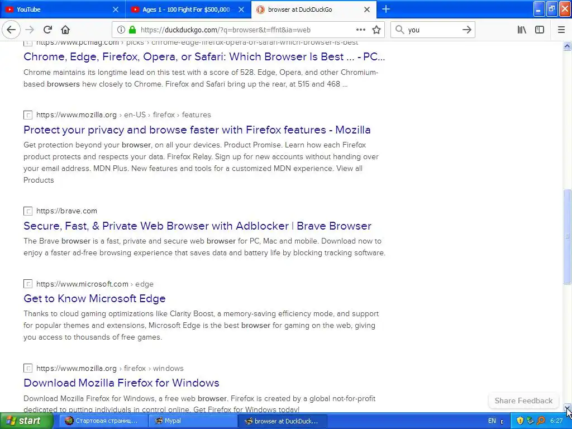572x429 pixels.
Task: Open PCMag 'Which Browser Is Best' result
Action: click(x=204, y=57)
